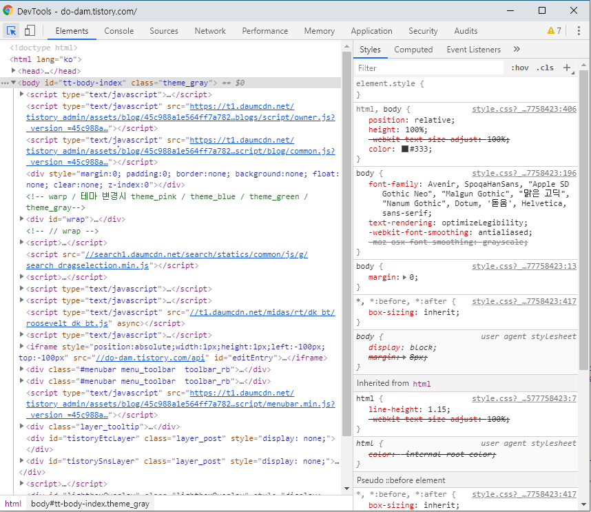Open the Performance tab

coord(265,31)
